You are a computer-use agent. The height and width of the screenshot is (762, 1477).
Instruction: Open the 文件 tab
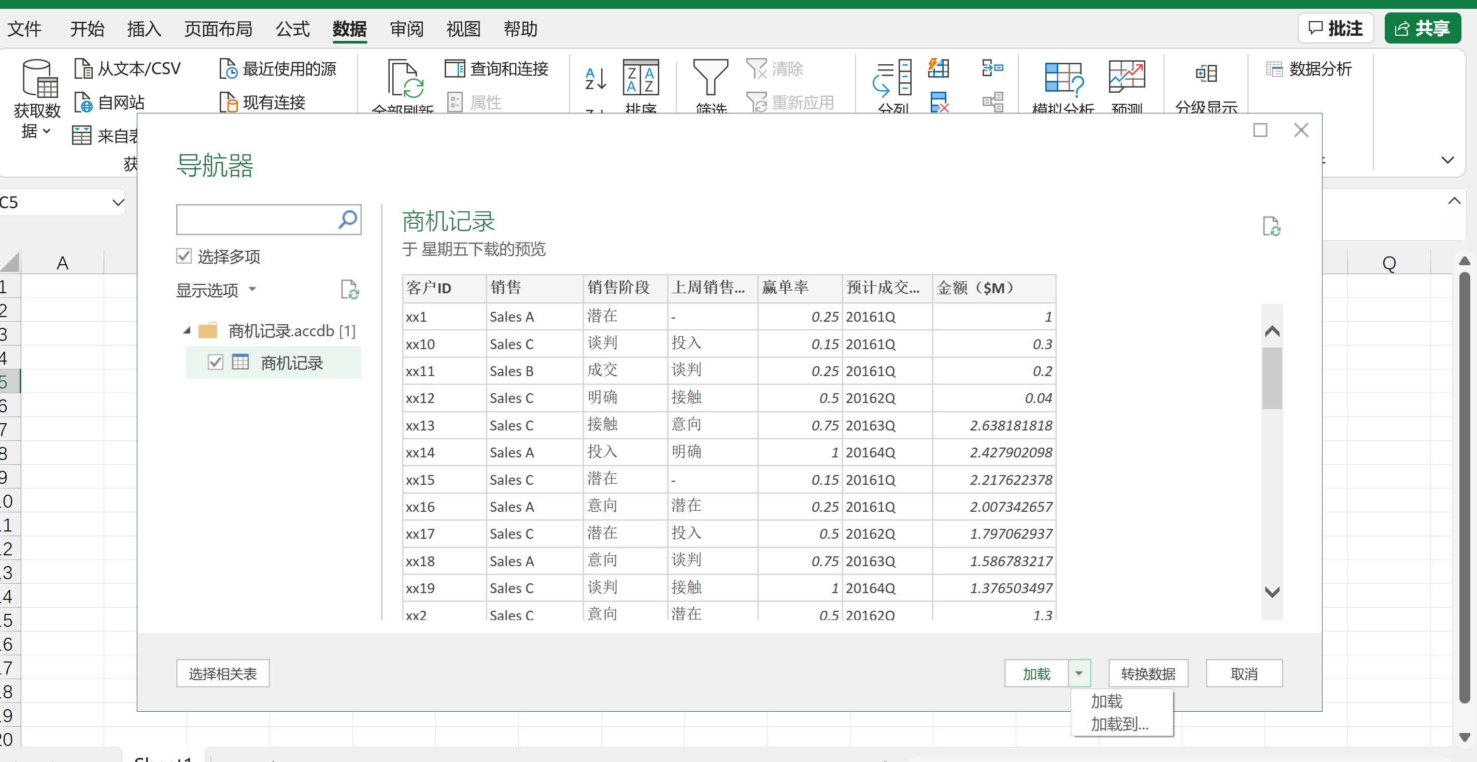[x=25, y=28]
